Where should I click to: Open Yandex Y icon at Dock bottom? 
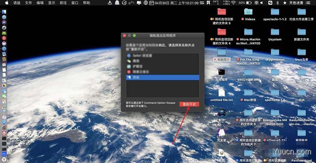[x=4, y=159]
